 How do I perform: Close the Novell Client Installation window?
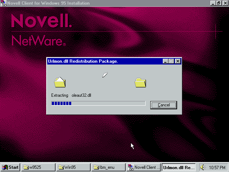[x=225, y=3]
